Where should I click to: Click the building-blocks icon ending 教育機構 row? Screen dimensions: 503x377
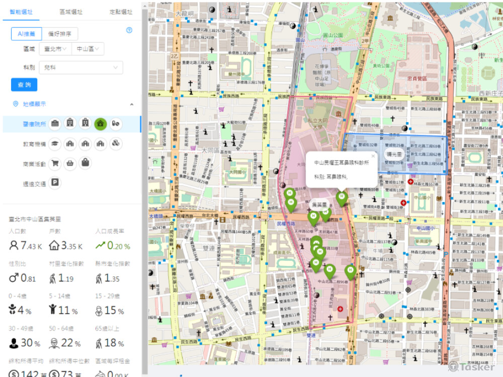tap(115, 144)
